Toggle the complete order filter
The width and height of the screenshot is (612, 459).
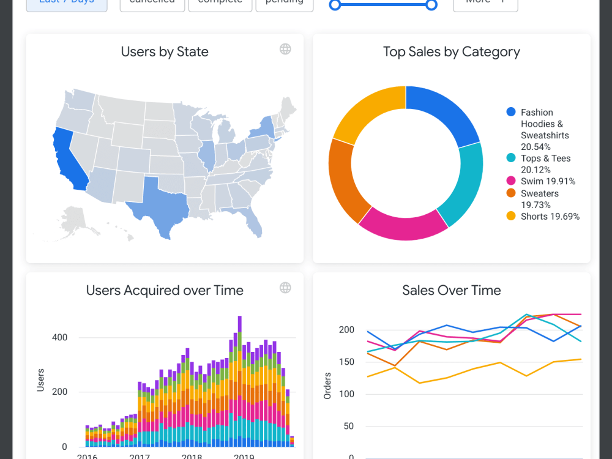[x=220, y=2]
